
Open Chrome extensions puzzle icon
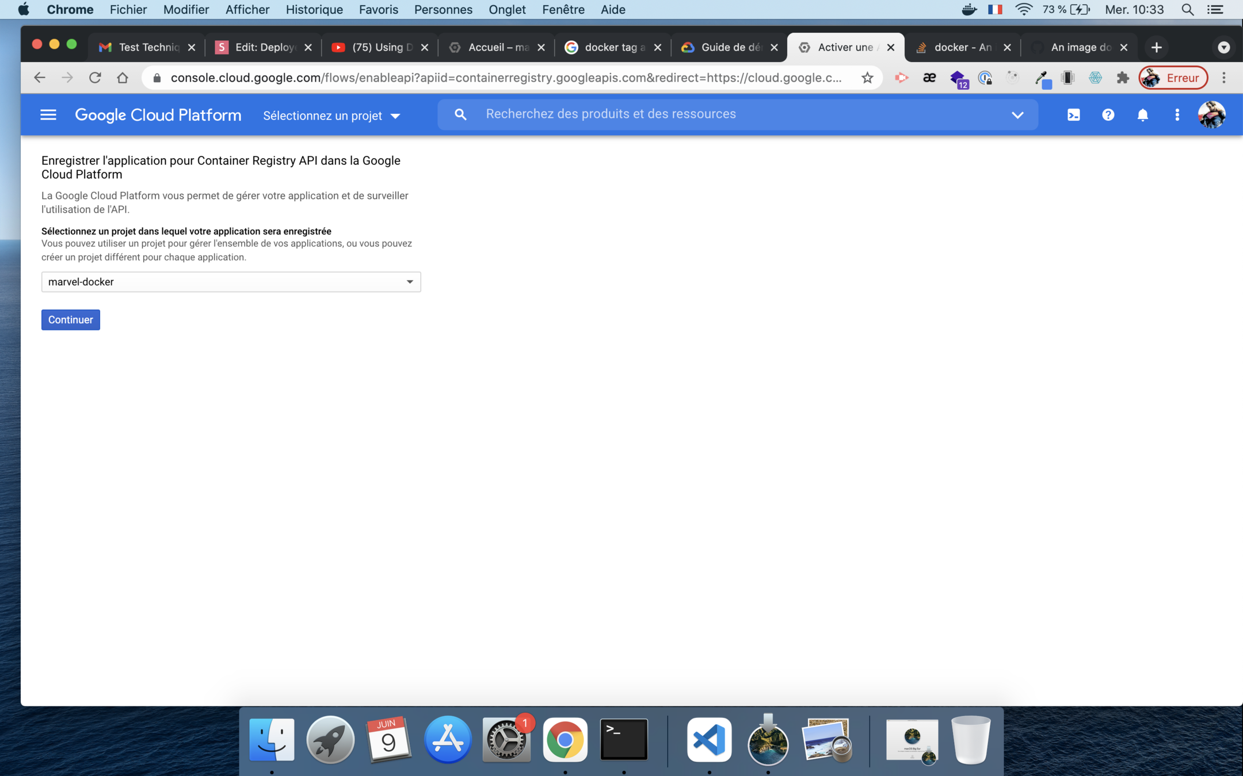(1122, 78)
